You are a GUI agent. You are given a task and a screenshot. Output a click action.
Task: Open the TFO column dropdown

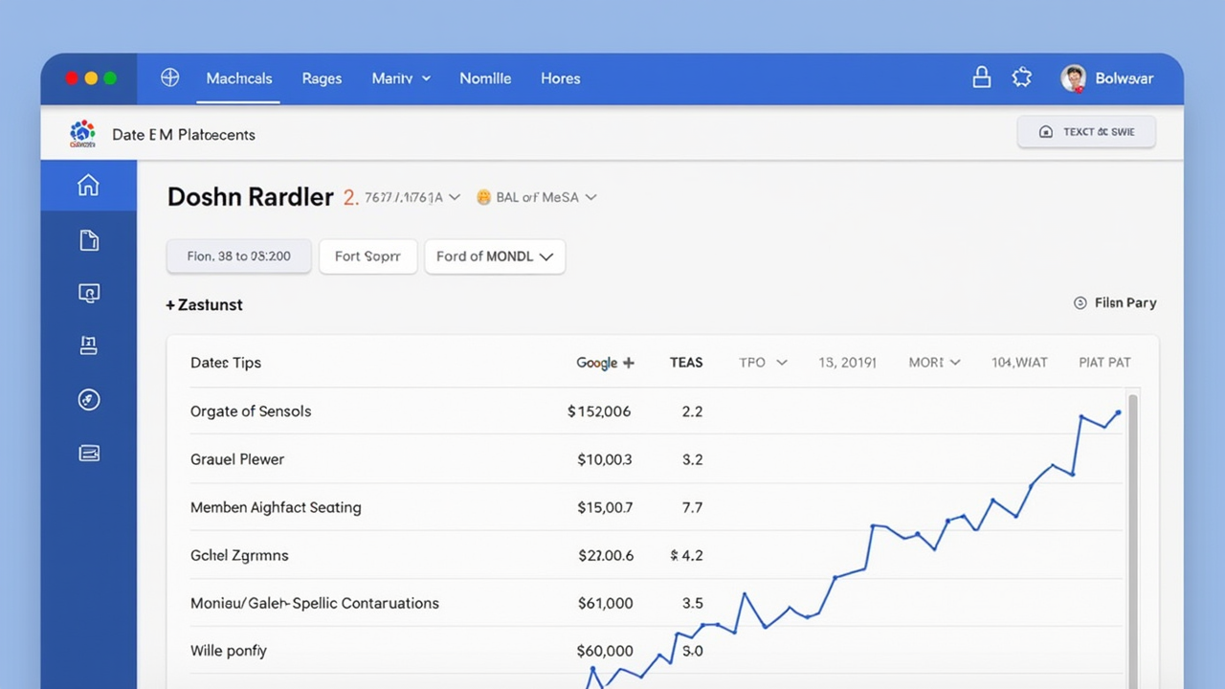click(x=763, y=363)
